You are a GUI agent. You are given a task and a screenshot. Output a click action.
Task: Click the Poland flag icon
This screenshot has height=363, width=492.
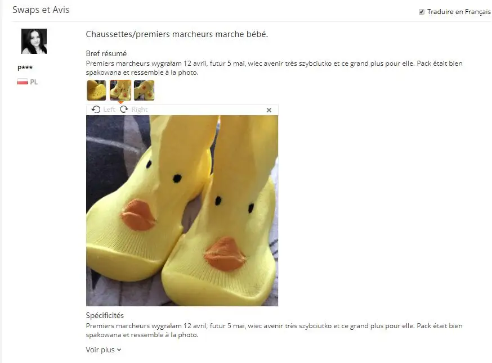point(23,81)
